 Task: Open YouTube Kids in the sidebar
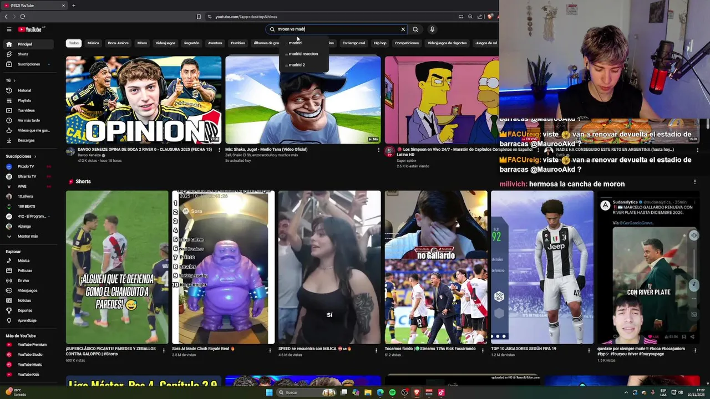click(x=29, y=375)
